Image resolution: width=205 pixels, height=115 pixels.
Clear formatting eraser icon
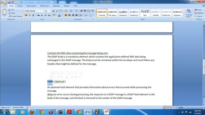61,11
